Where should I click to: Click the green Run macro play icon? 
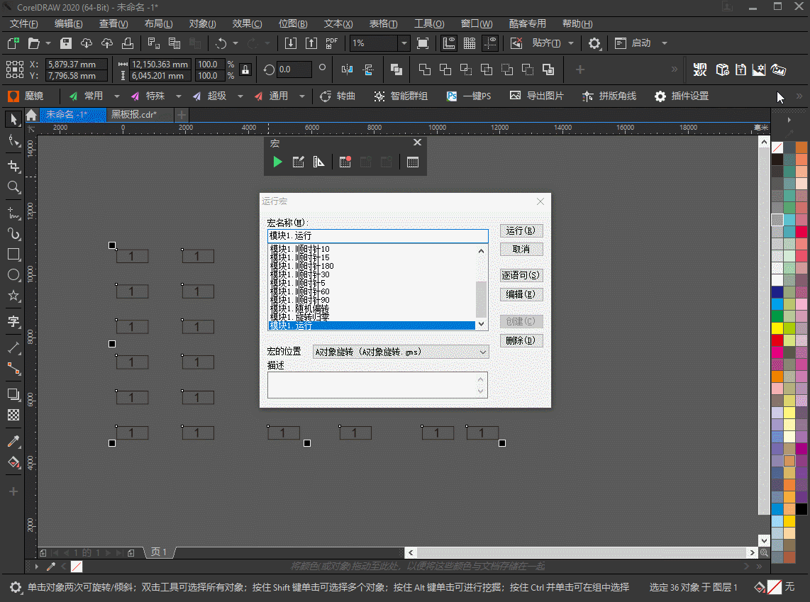pyautogui.click(x=277, y=162)
